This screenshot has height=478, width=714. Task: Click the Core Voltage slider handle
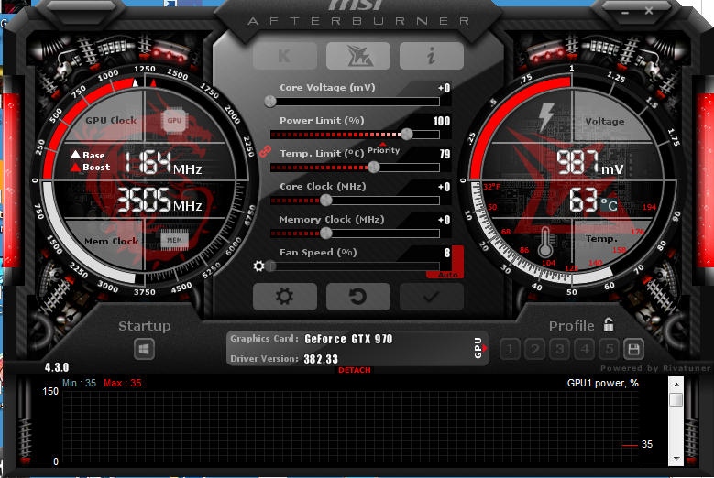270,102
